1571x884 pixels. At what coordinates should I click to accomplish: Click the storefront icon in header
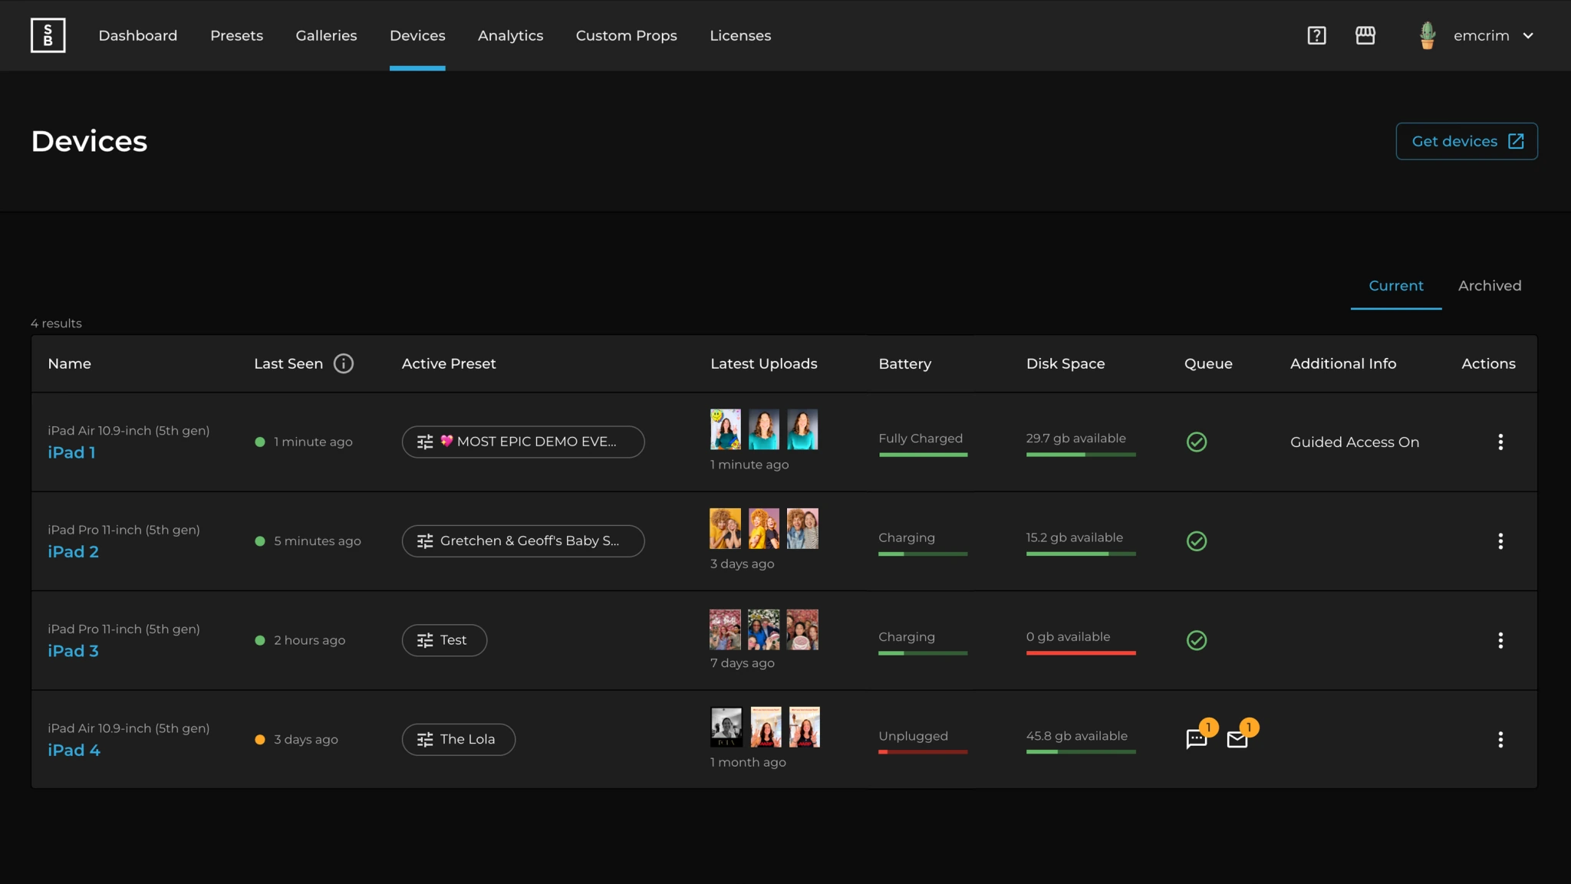(x=1365, y=35)
